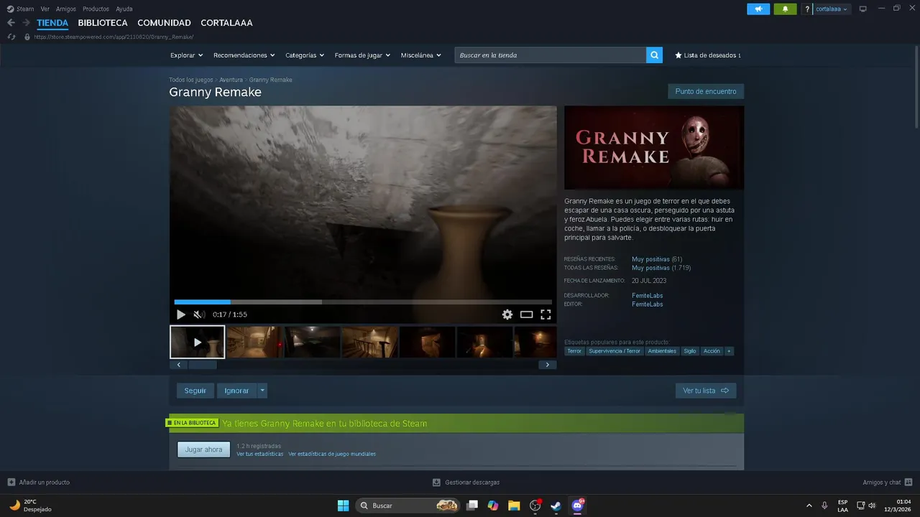Seek on the video progress bar
Screen dimensions: 920x517
363,302
